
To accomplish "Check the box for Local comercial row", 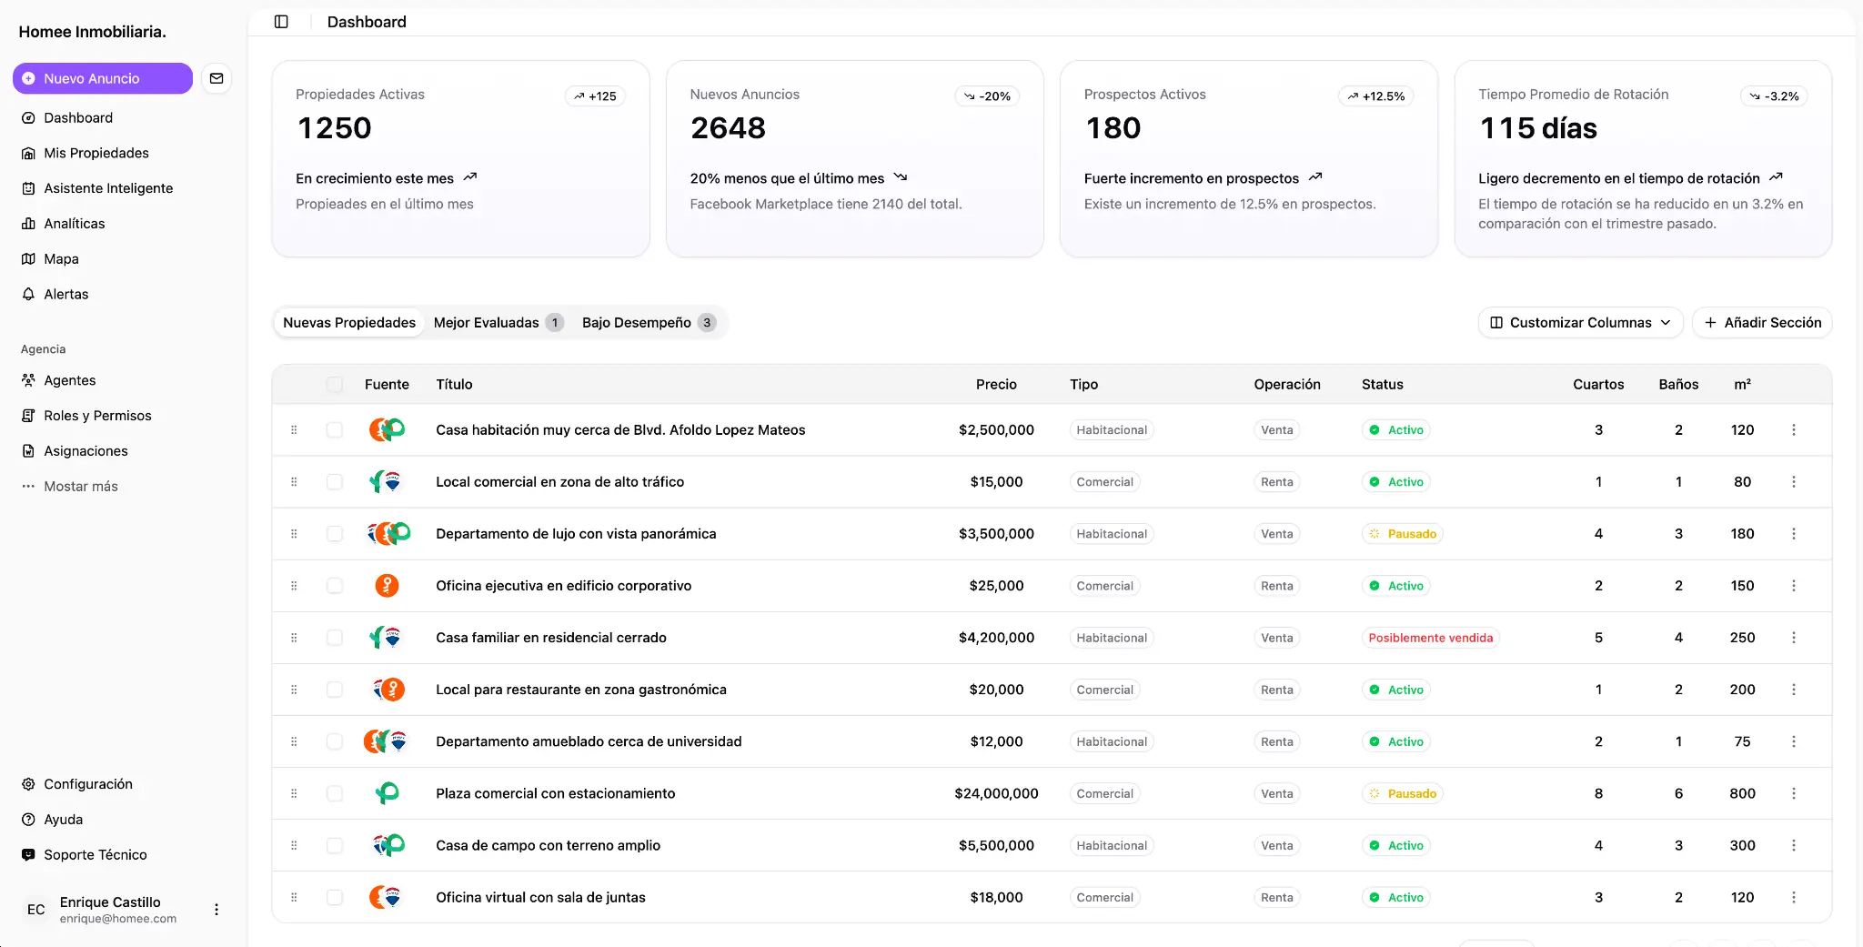I will (x=335, y=482).
